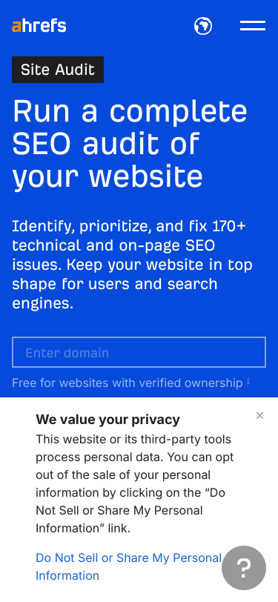Click the ahrefs logo
This screenshot has height=602, width=278.
(x=39, y=26)
